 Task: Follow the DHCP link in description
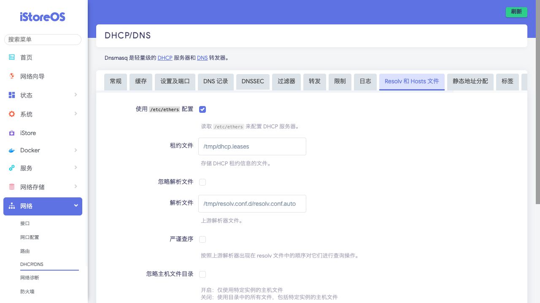(x=165, y=58)
